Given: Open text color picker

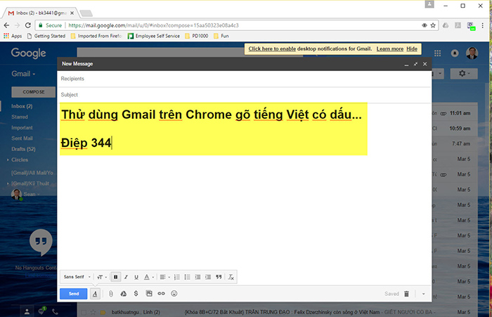Looking at the screenshot, I should click(x=148, y=277).
